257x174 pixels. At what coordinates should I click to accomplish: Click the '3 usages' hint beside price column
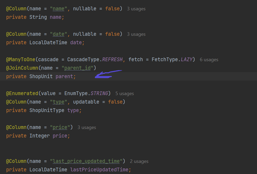pyautogui.click(x=87, y=127)
